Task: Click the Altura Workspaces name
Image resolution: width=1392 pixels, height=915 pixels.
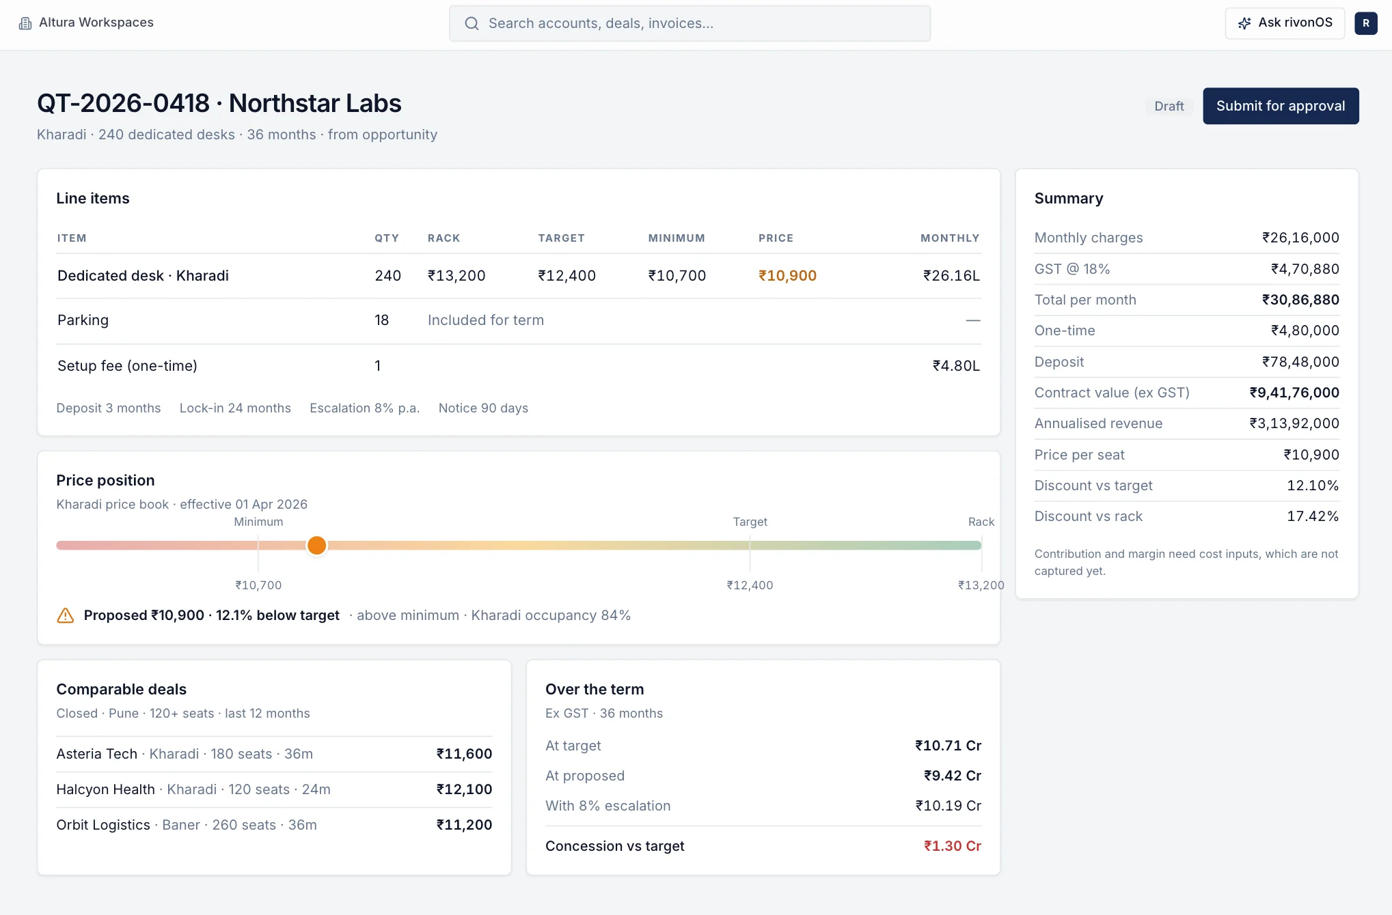Action: pos(96,23)
